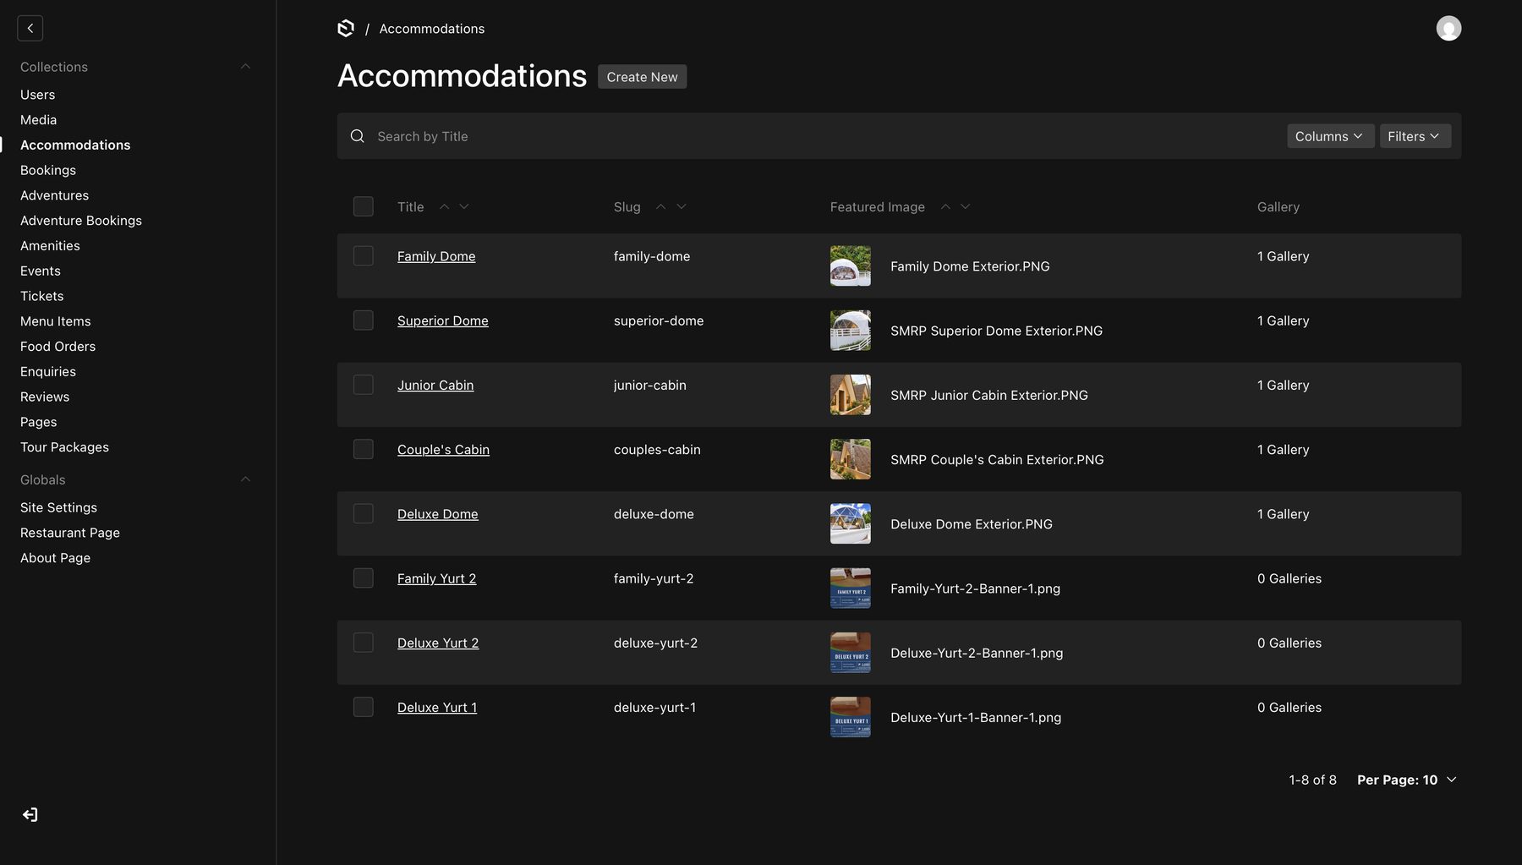Collapse the Collections sidebar group
Image resolution: width=1522 pixels, height=865 pixels.
pos(245,67)
